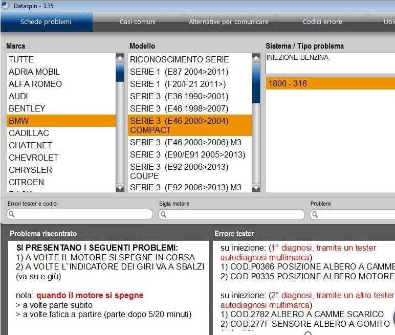Select CHEVROLET brand

point(61,158)
